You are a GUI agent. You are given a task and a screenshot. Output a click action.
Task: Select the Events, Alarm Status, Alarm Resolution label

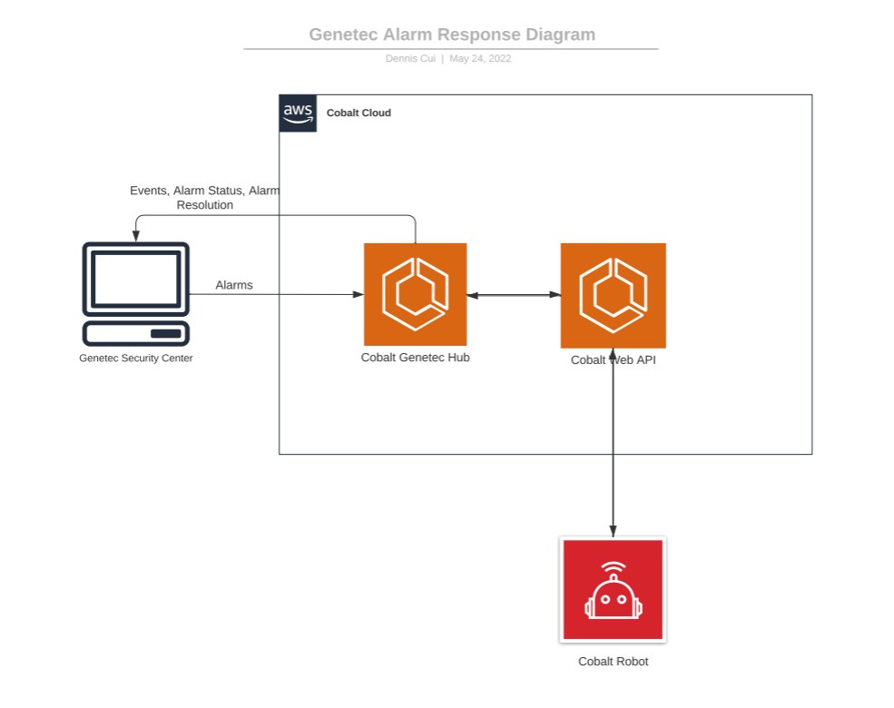coord(205,198)
